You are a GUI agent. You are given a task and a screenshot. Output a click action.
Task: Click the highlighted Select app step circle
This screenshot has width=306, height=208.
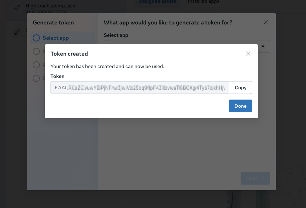pos(36,38)
